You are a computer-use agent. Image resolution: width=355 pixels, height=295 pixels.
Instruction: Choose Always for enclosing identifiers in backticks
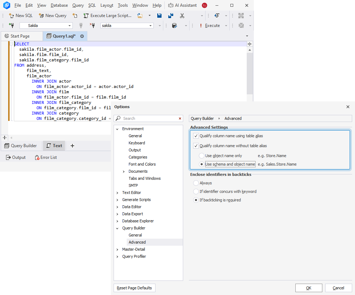pos(196,183)
